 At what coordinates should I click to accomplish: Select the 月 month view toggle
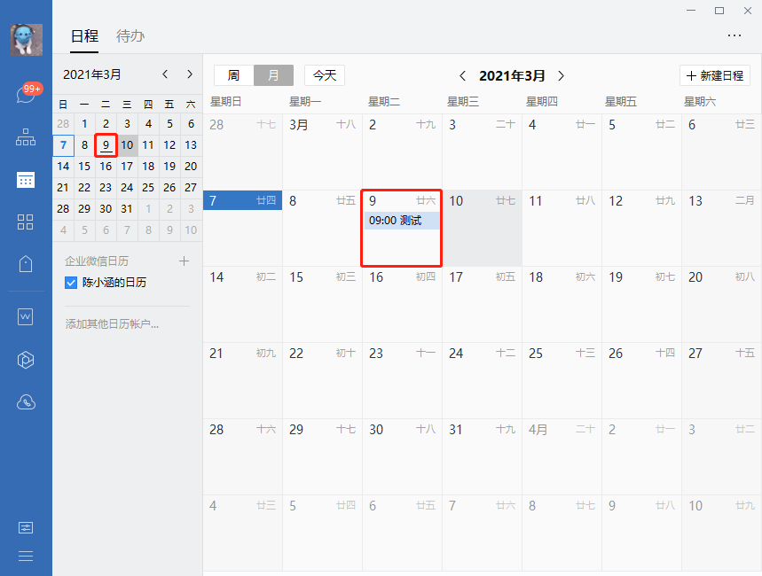tap(273, 75)
